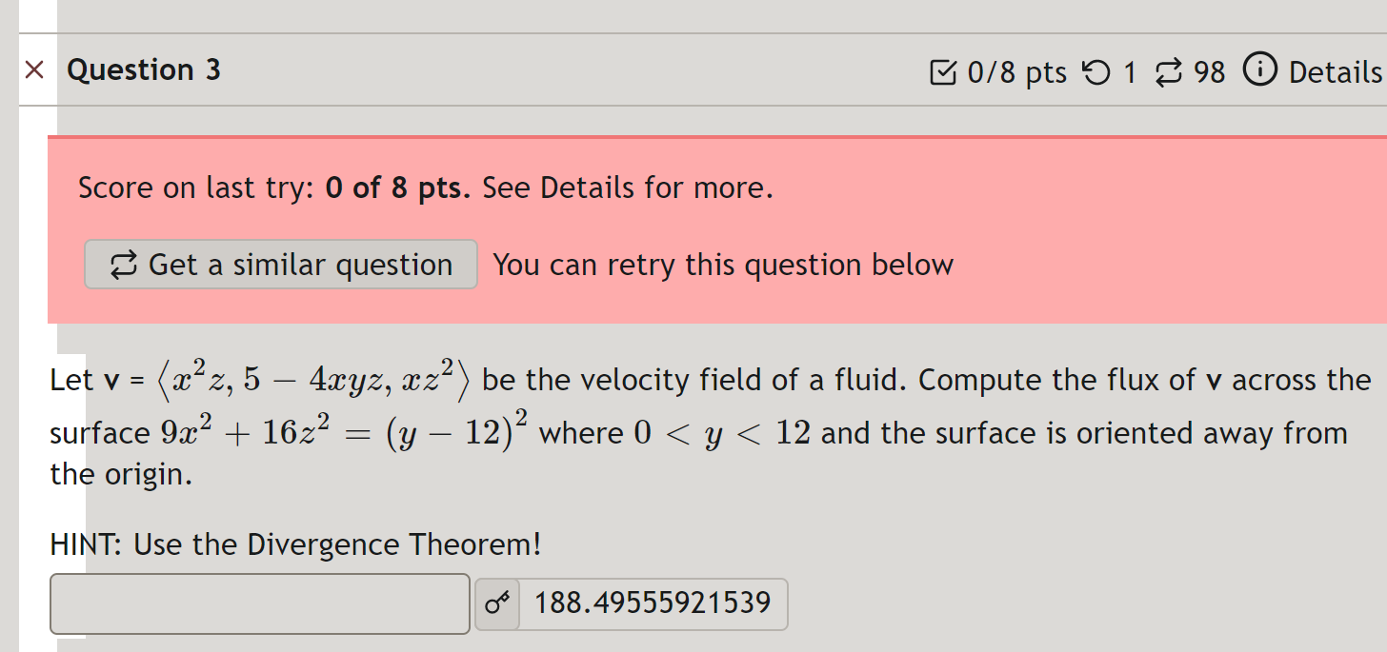Toggle the question regeneration counter 98
The width and height of the screenshot is (1387, 652).
1208,71
